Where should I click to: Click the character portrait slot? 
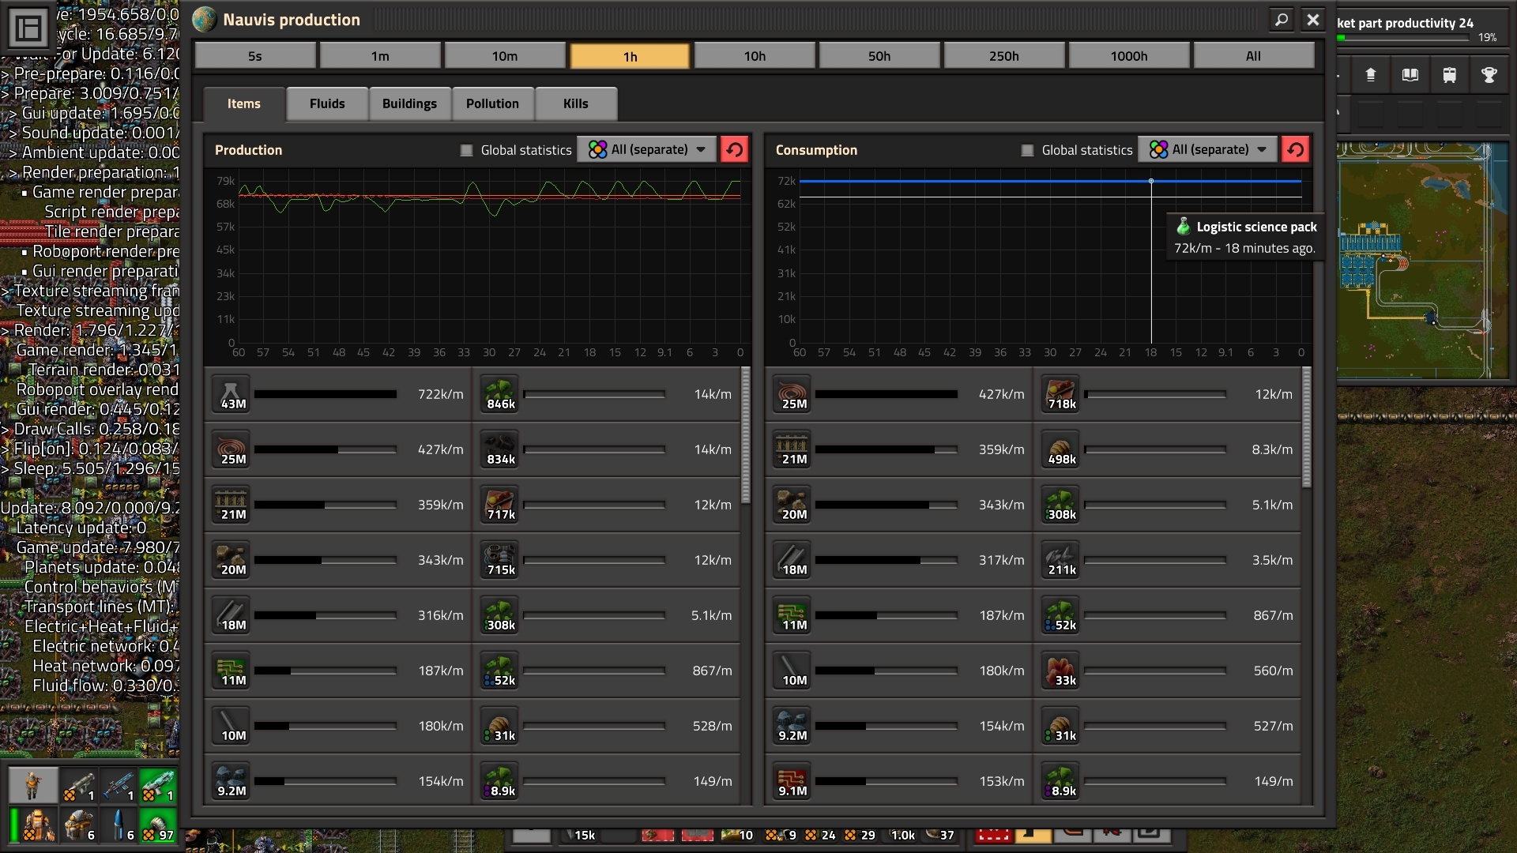click(32, 784)
